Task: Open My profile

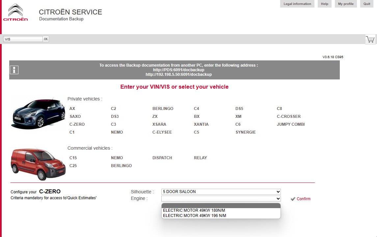Action: coord(345,4)
